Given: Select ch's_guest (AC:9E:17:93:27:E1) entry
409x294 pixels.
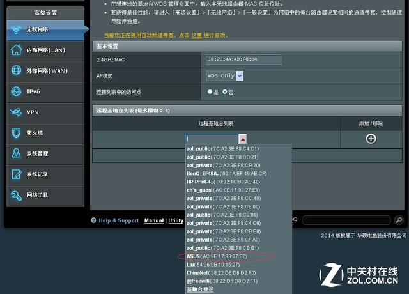Looking at the screenshot, I should coord(223,190).
